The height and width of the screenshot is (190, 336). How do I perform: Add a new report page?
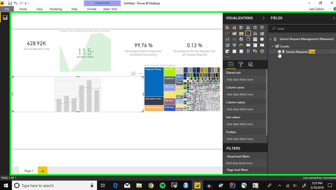[x=43, y=171]
